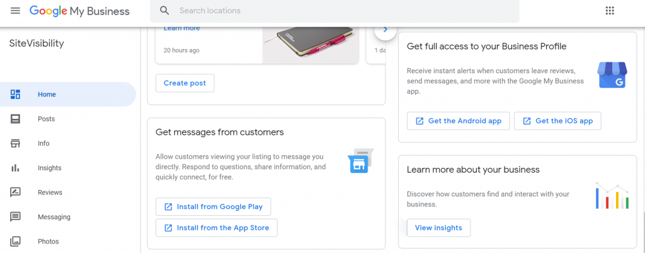Image resolution: width=645 pixels, height=253 pixels.
Task: Click Get the iOS app
Action: [557, 121]
